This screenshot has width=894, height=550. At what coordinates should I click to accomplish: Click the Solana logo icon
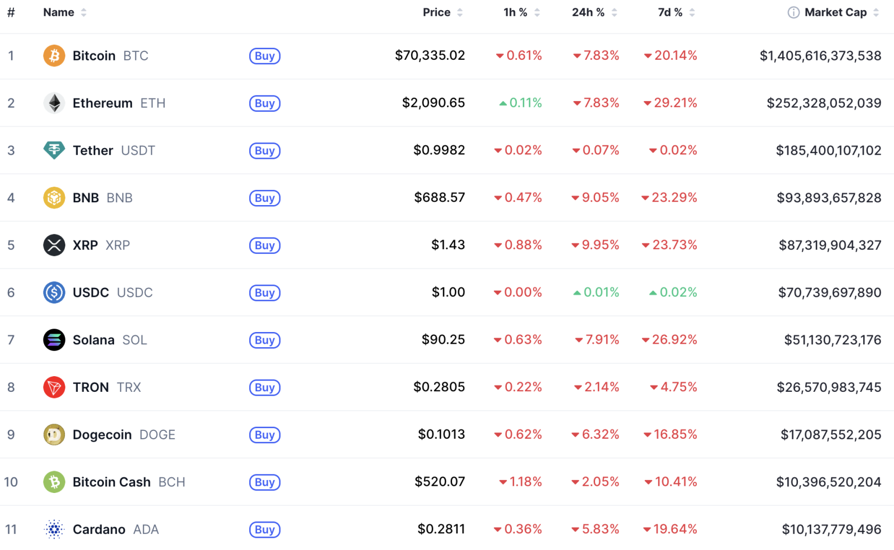point(54,340)
